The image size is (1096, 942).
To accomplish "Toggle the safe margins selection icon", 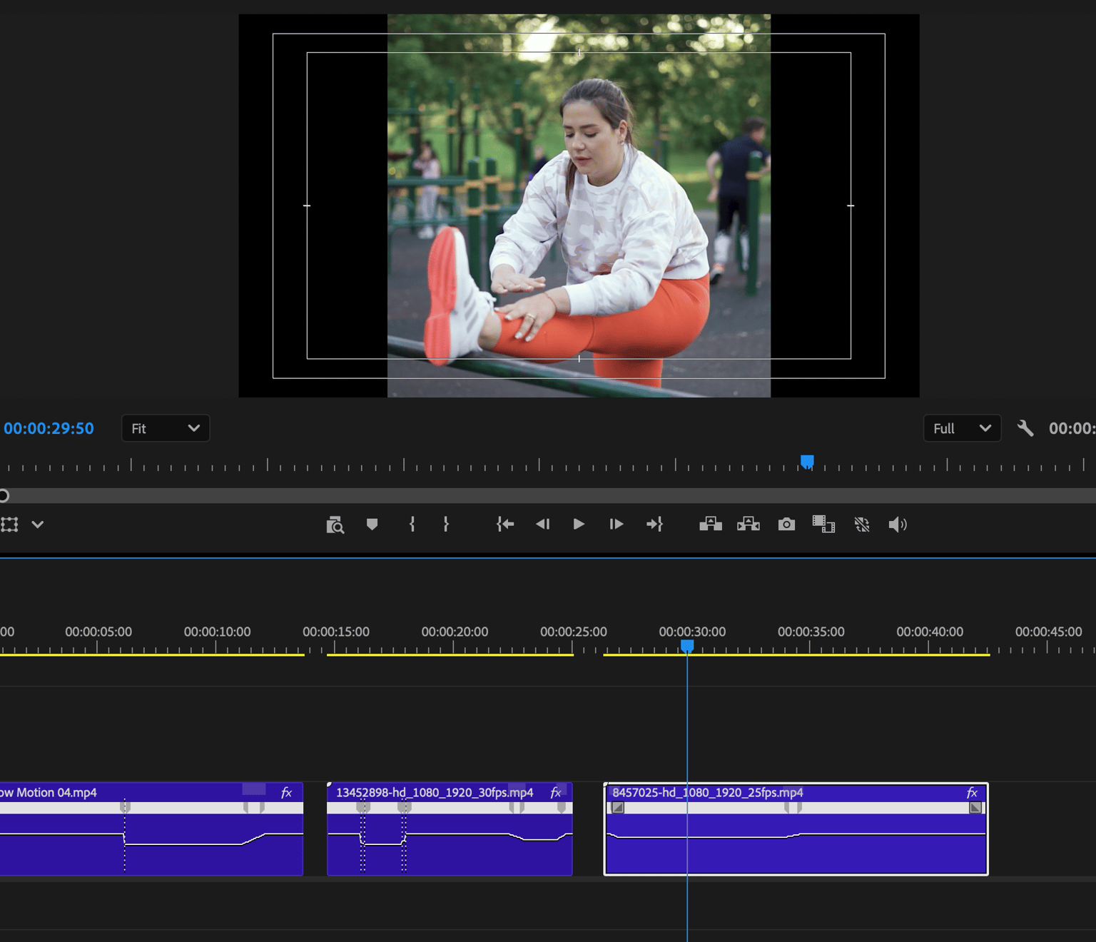I will pos(9,525).
